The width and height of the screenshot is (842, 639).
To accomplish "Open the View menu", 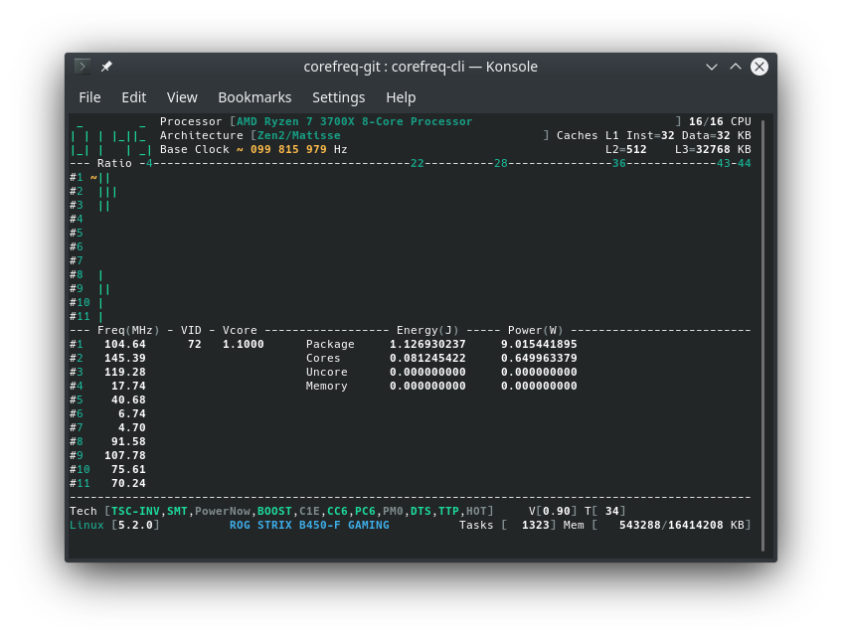I will (182, 96).
